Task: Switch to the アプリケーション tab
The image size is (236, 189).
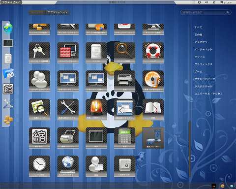Action: tap(58, 12)
